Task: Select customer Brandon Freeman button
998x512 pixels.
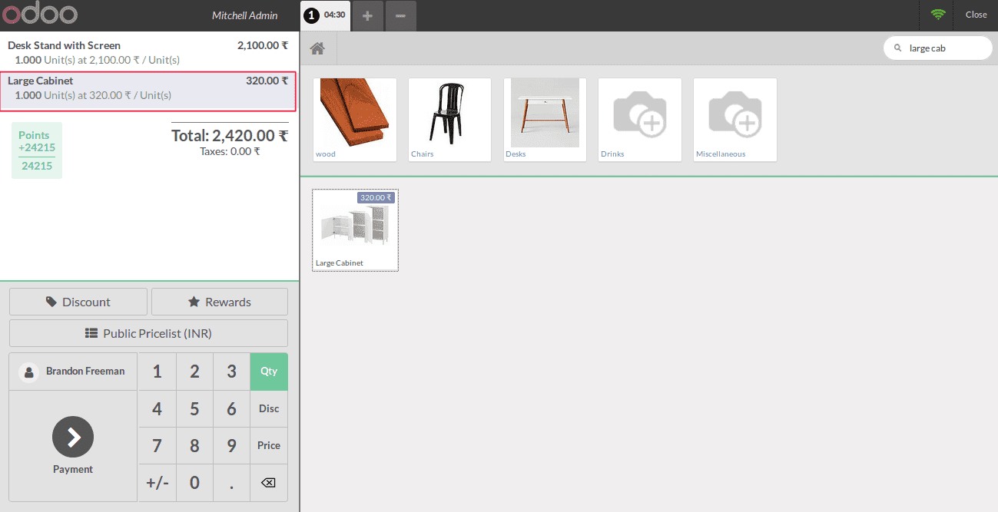Action: (73, 372)
